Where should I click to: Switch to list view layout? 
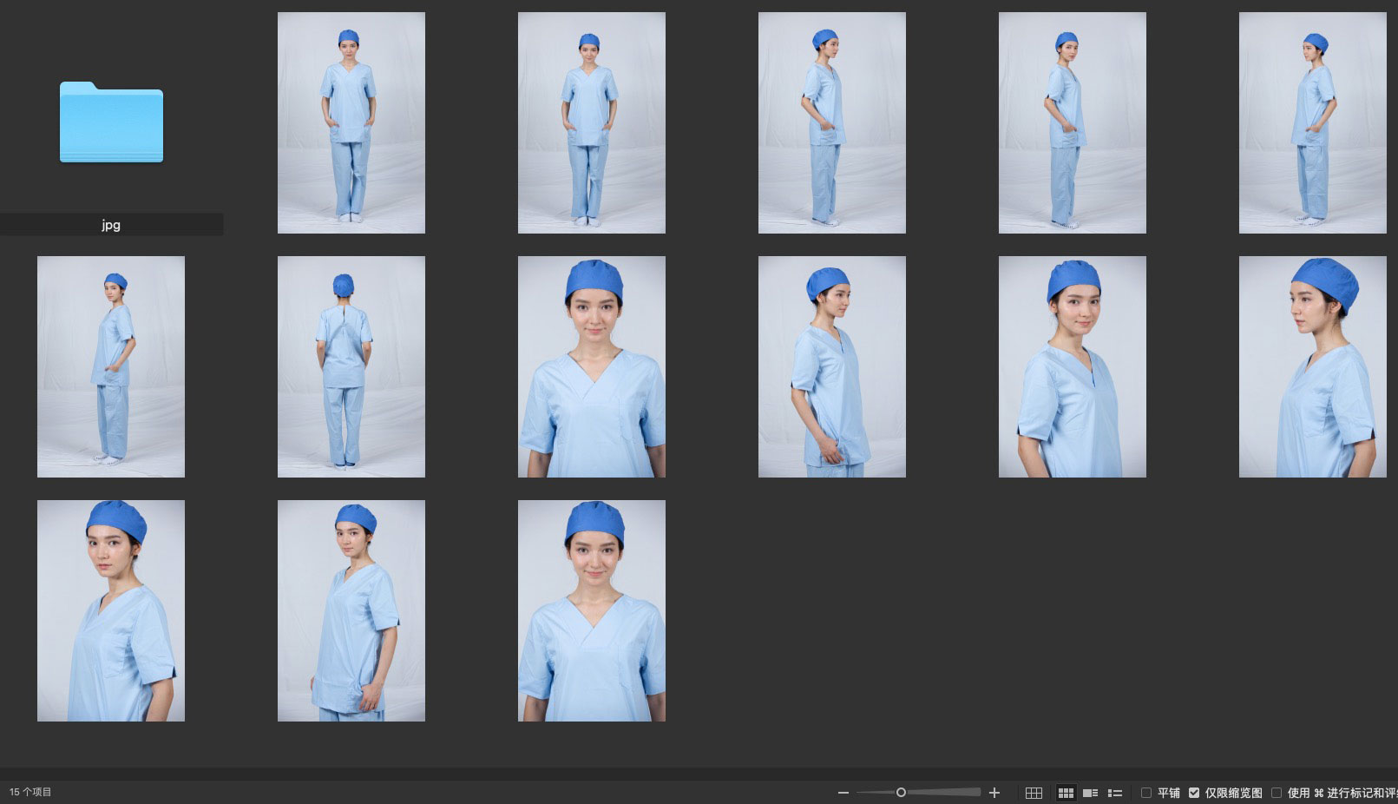pos(1115,793)
